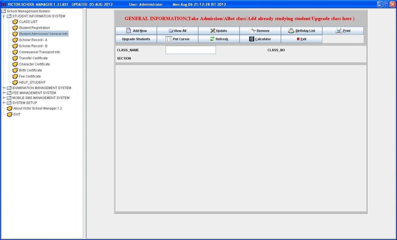Click the Add New document icon
The image size is (397, 240).
pos(129,31)
